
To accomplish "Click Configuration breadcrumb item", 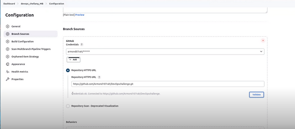I will [56, 4].
